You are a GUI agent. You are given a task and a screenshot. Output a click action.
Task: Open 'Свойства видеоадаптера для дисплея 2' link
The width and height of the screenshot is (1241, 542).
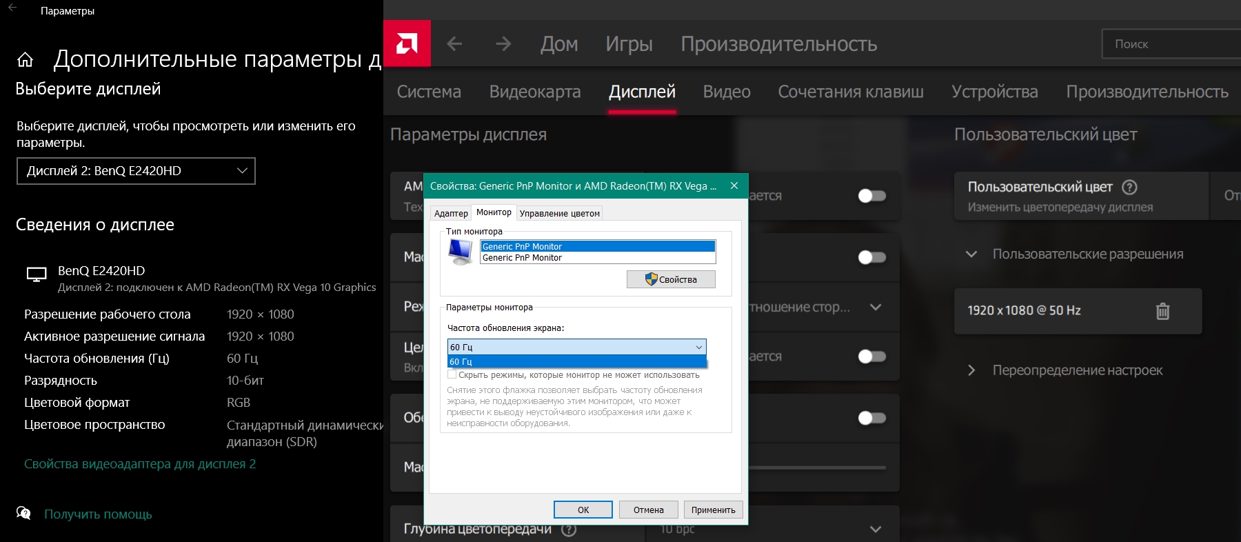pyautogui.click(x=140, y=464)
